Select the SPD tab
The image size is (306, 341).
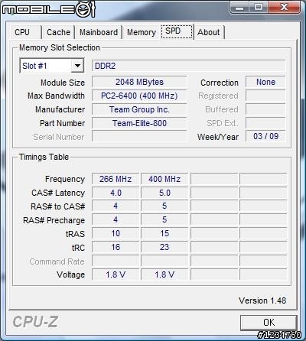(177, 31)
